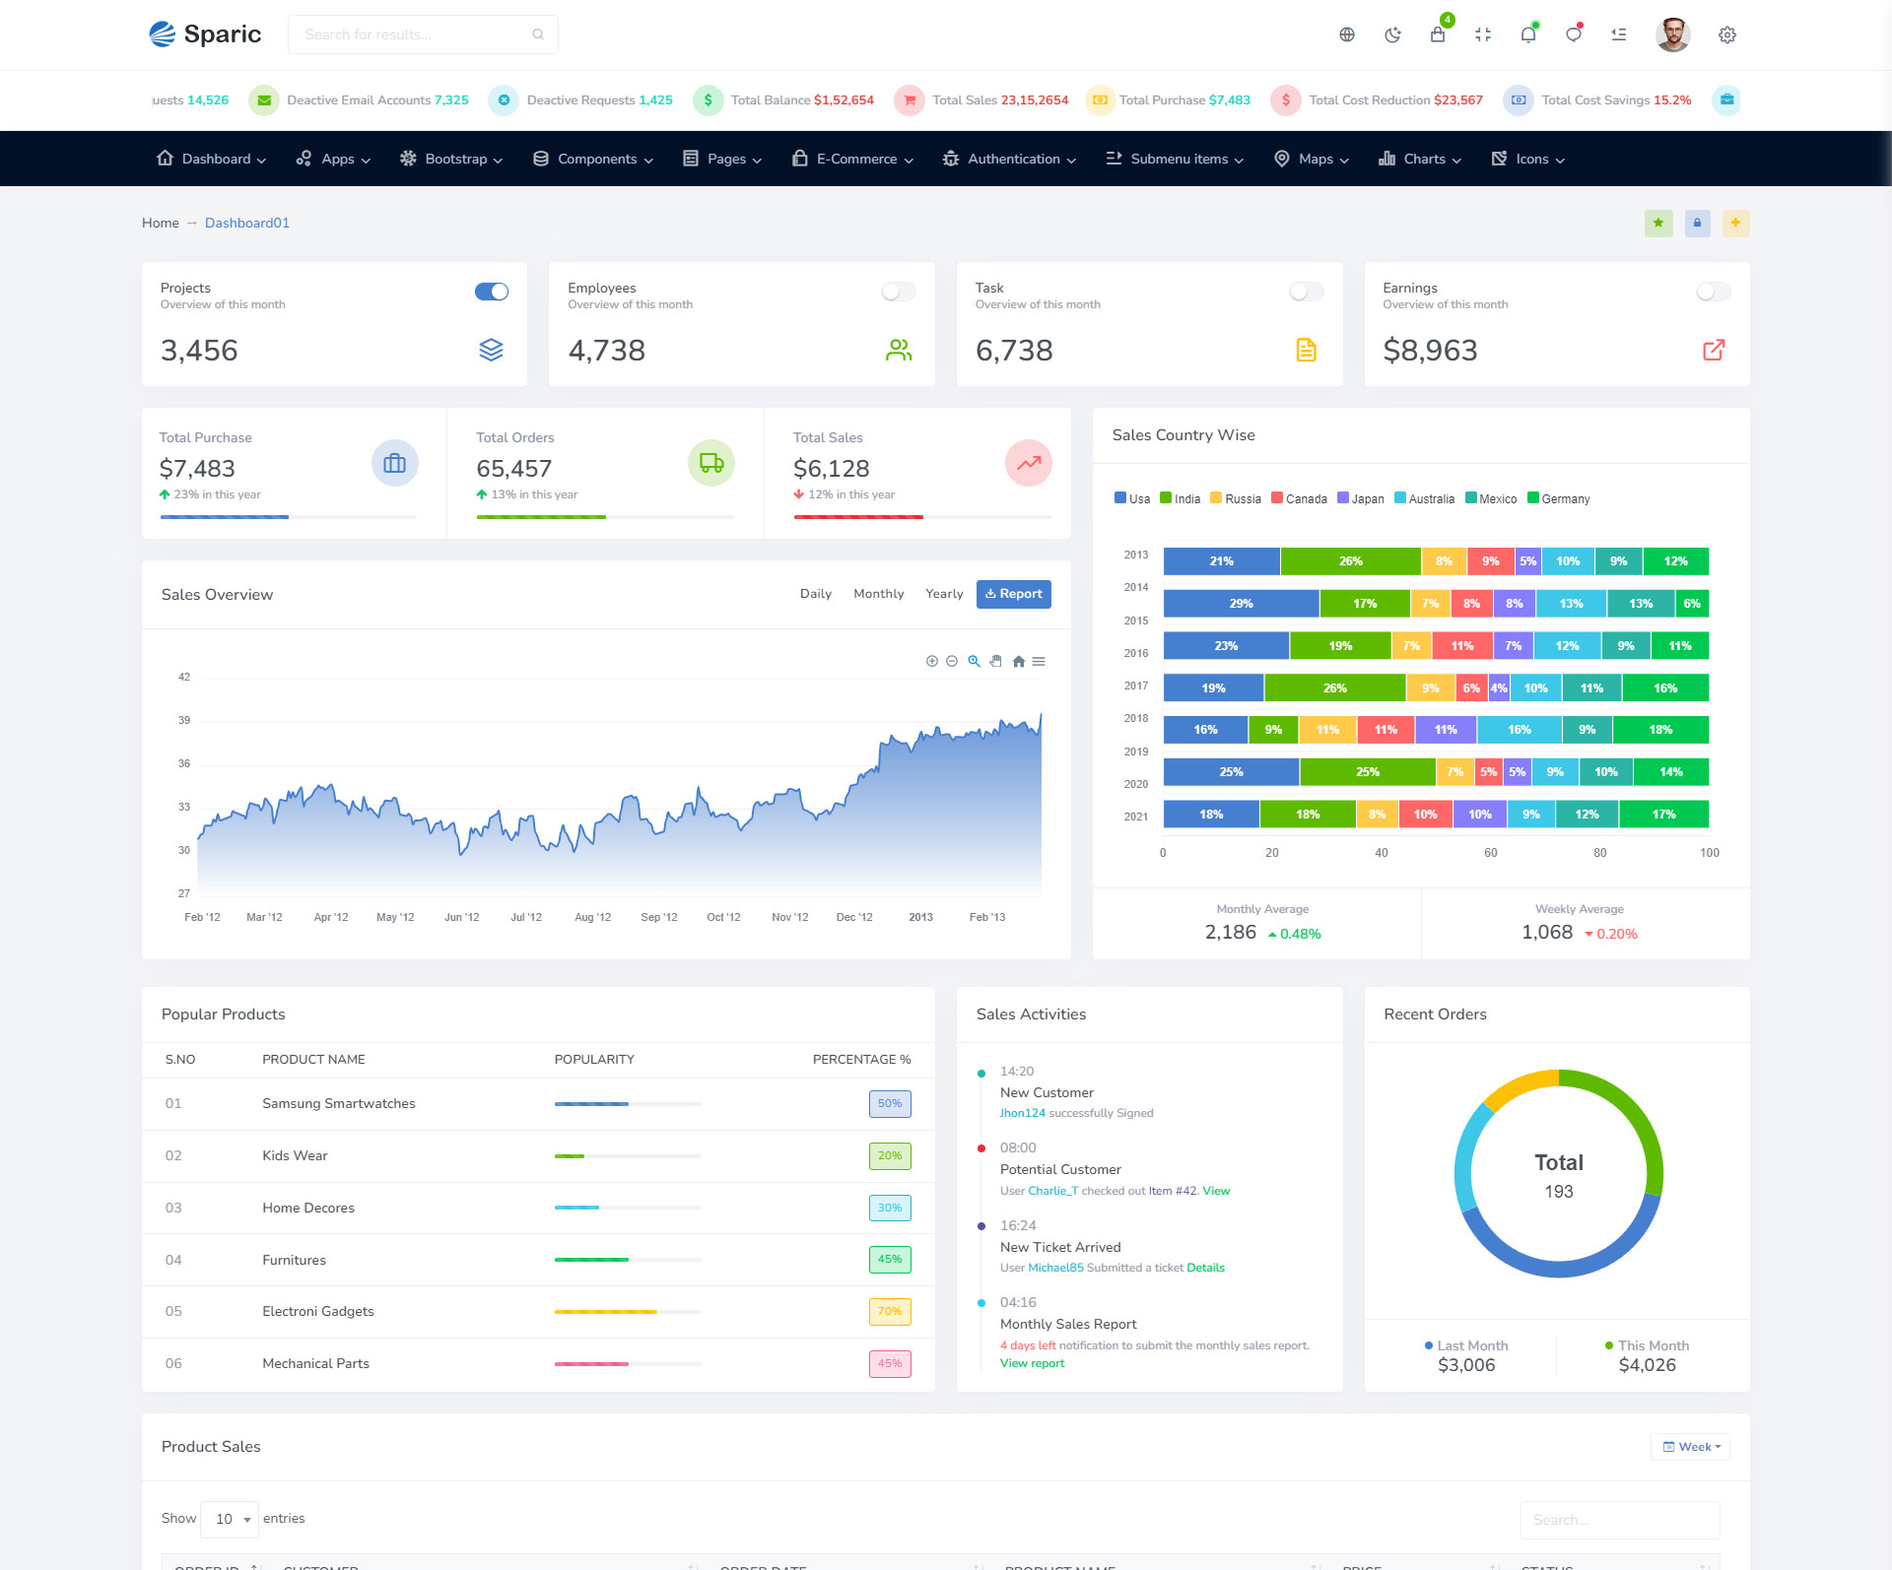Open the shopping bag cart icon
This screenshot has height=1570, width=1892.
tap(1438, 34)
